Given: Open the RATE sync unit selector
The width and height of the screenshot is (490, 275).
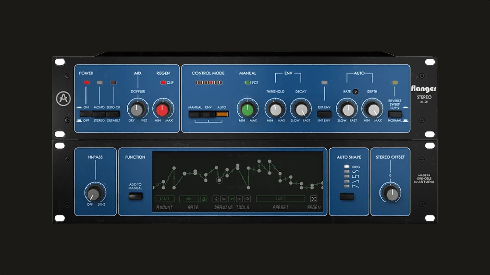Looking at the screenshot, I should (189, 198).
